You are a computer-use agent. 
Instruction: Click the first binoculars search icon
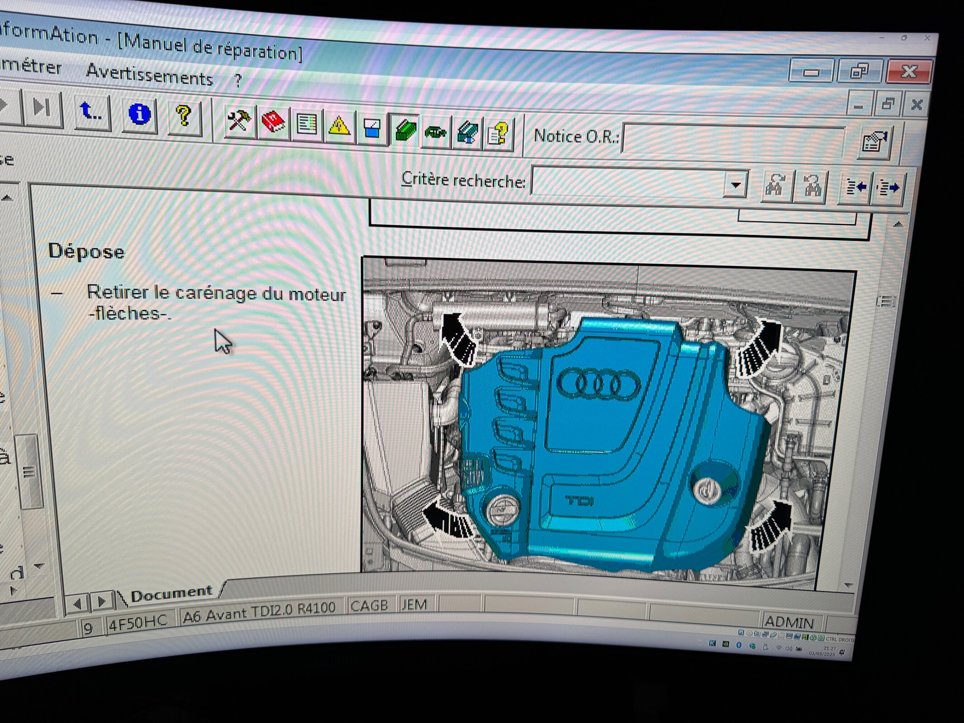point(776,186)
